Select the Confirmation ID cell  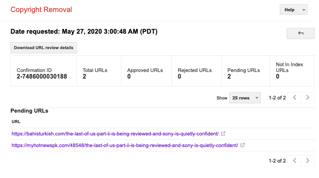click(x=43, y=71)
